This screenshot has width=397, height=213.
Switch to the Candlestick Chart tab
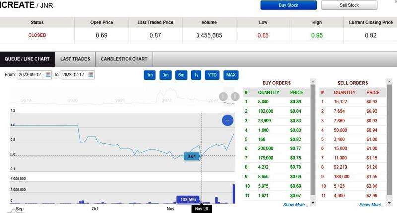pyautogui.click(x=124, y=59)
